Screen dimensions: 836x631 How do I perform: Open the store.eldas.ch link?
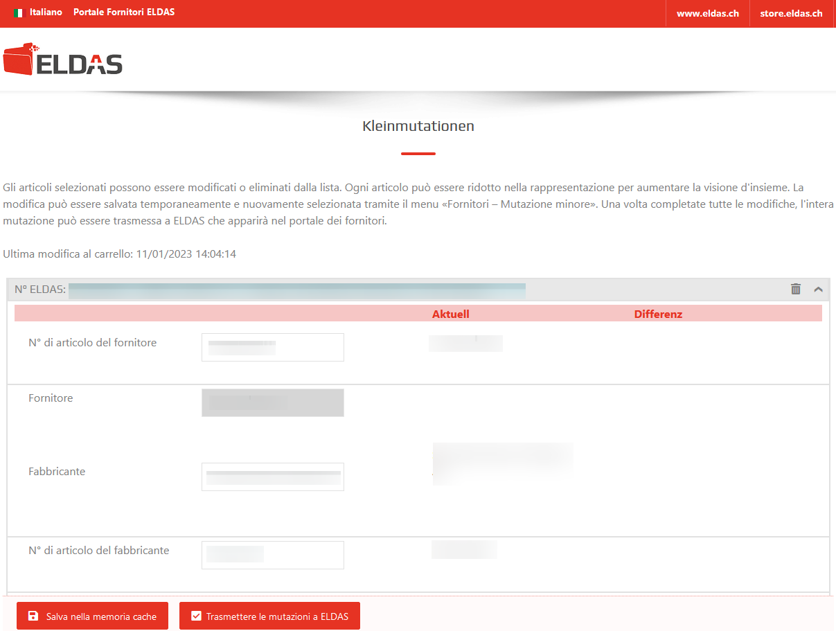point(791,13)
